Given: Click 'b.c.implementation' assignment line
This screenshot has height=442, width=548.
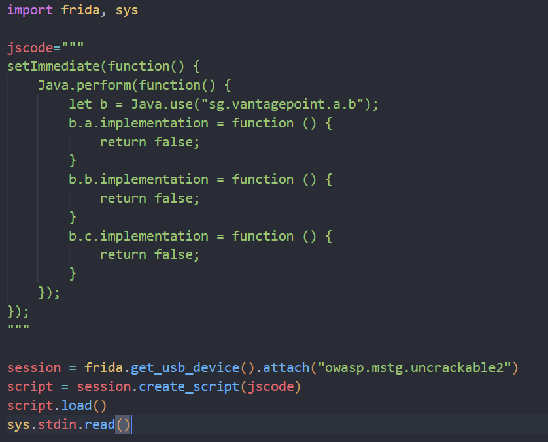Looking at the screenshot, I should pyautogui.click(x=200, y=236).
